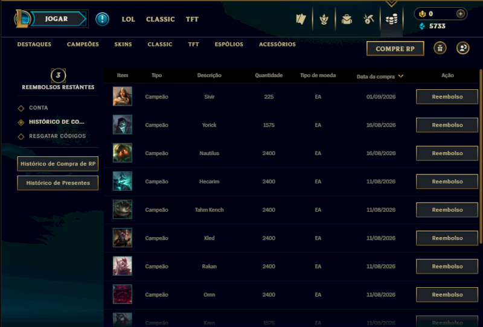Refund the Kled purchase
This screenshot has height=327, width=483.
click(x=447, y=238)
